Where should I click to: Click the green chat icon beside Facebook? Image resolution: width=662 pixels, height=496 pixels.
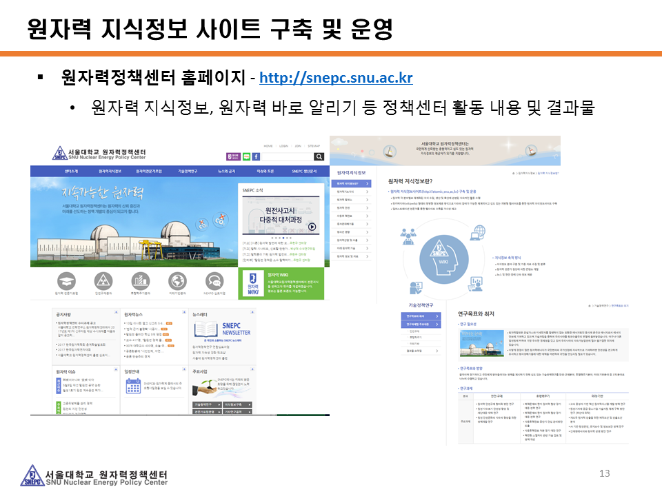pyautogui.click(x=247, y=156)
